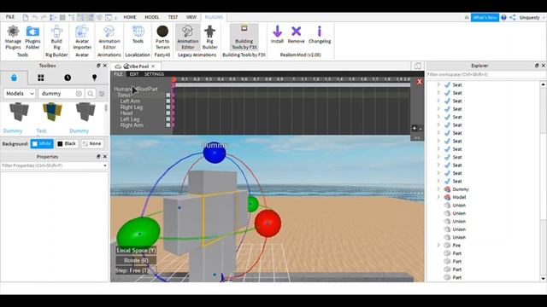
Task: Toggle the Torso track checkbox
Action: click(x=168, y=95)
